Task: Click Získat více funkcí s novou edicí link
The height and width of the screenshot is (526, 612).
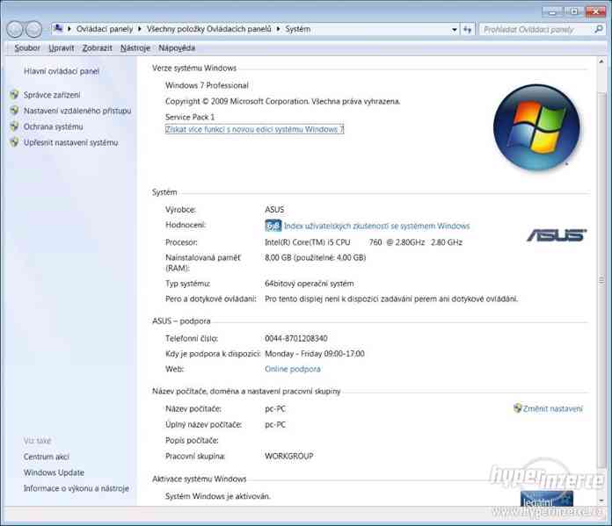Action: (x=254, y=129)
